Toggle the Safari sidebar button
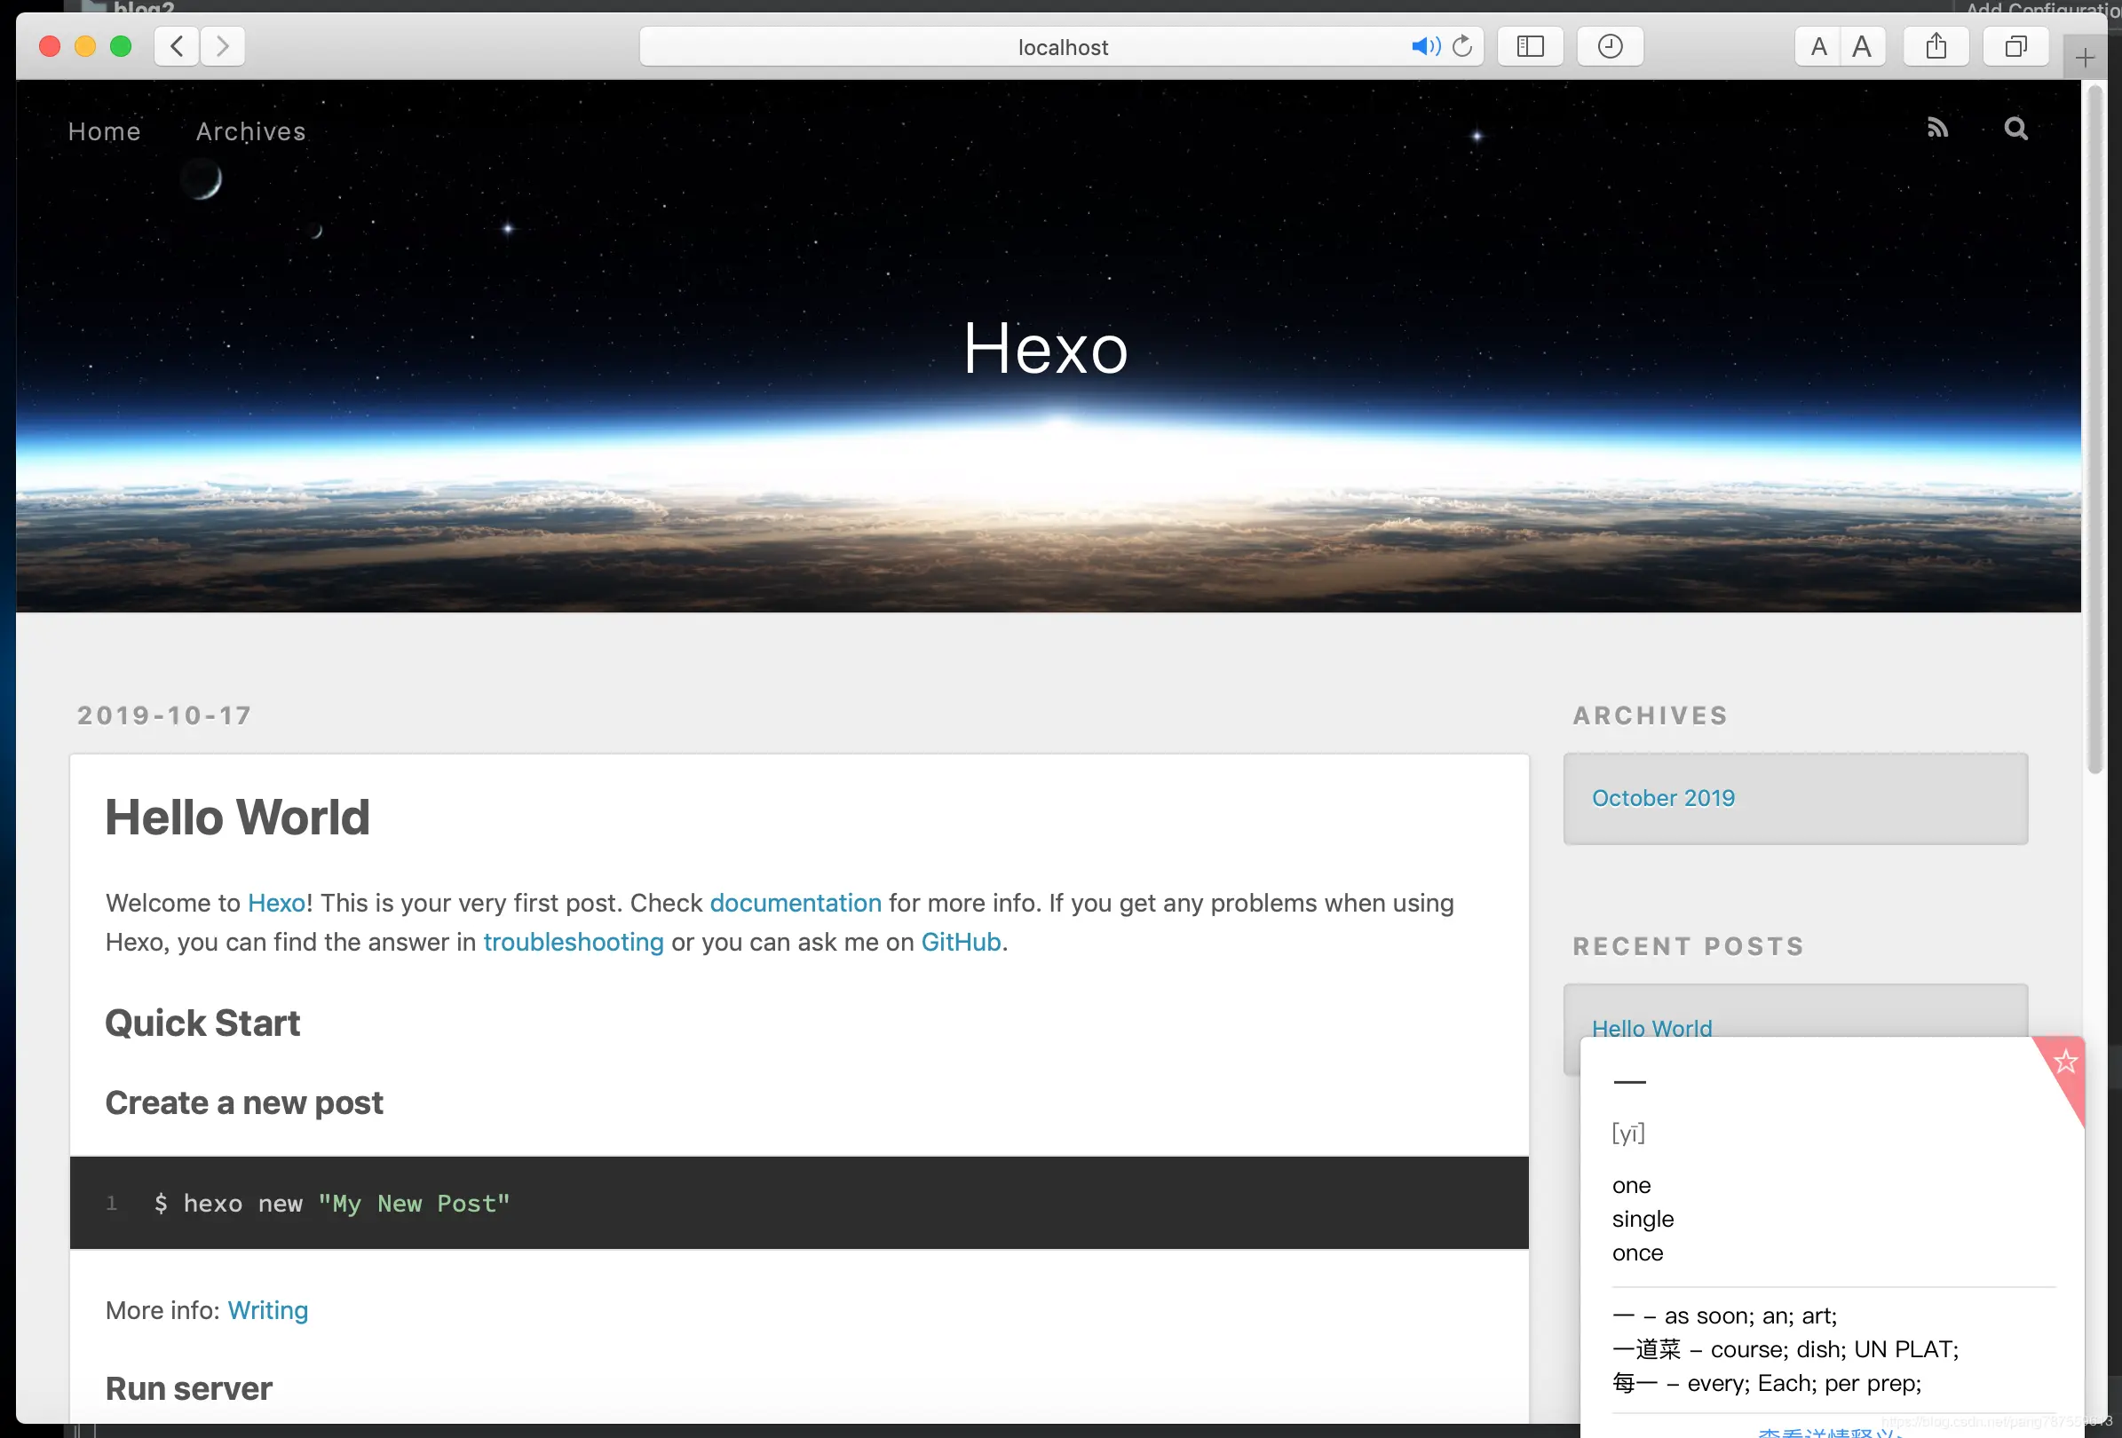The image size is (2122, 1438). (1530, 46)
